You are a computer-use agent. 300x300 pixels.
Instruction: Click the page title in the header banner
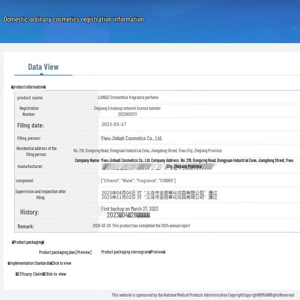pos(73,19)
